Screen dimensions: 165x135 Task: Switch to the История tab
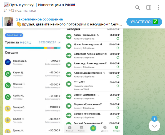click(116, 129)
